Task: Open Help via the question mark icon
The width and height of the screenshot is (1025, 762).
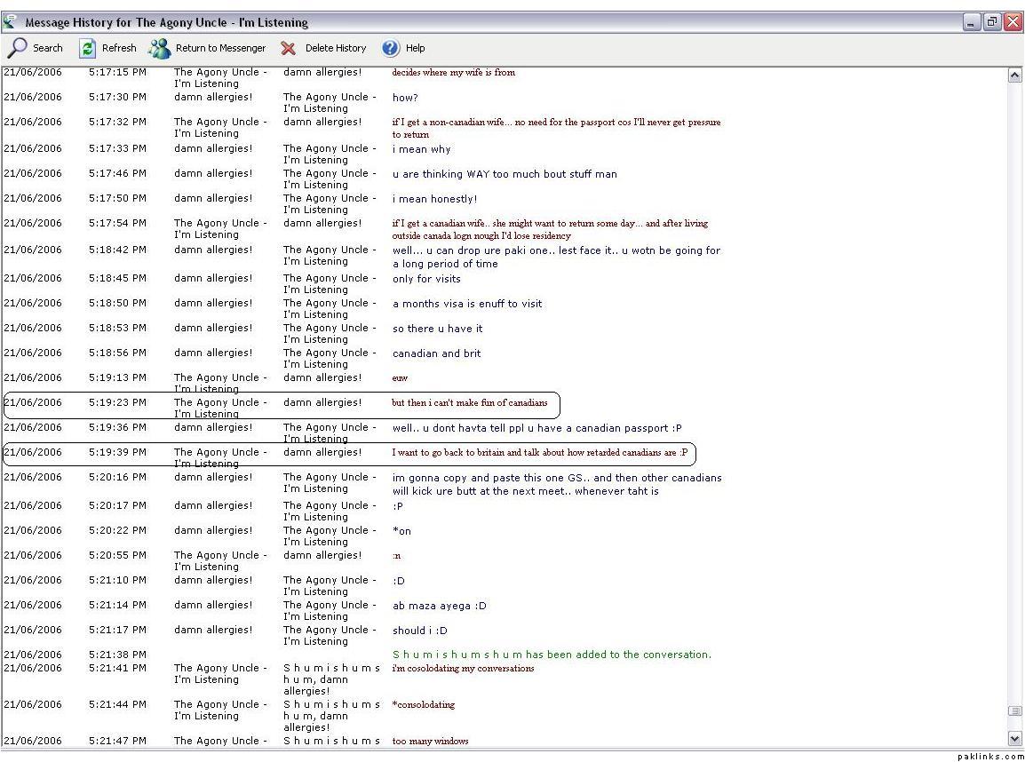Action: click(391, 48)
